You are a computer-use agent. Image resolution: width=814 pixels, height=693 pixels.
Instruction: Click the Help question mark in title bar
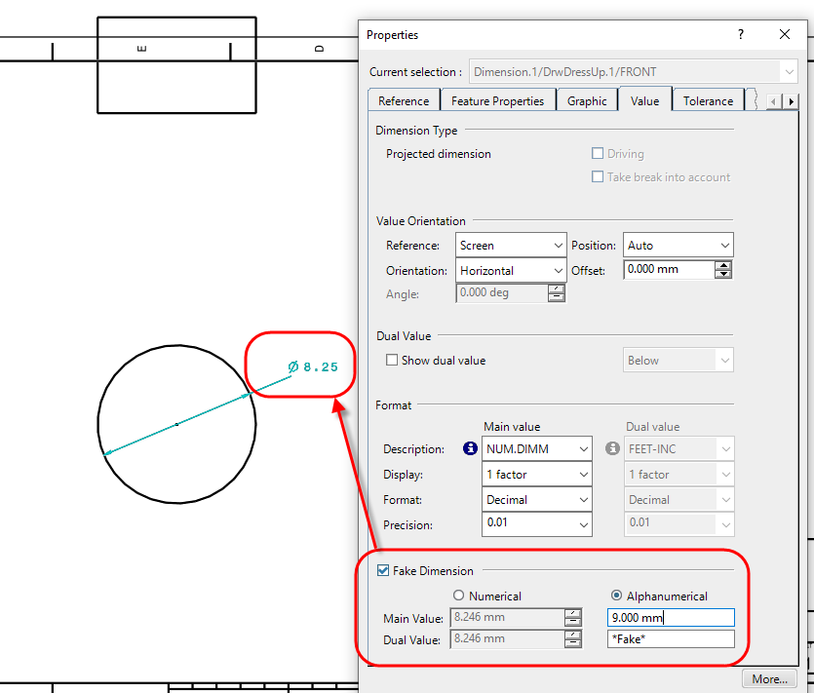(740, 34)
